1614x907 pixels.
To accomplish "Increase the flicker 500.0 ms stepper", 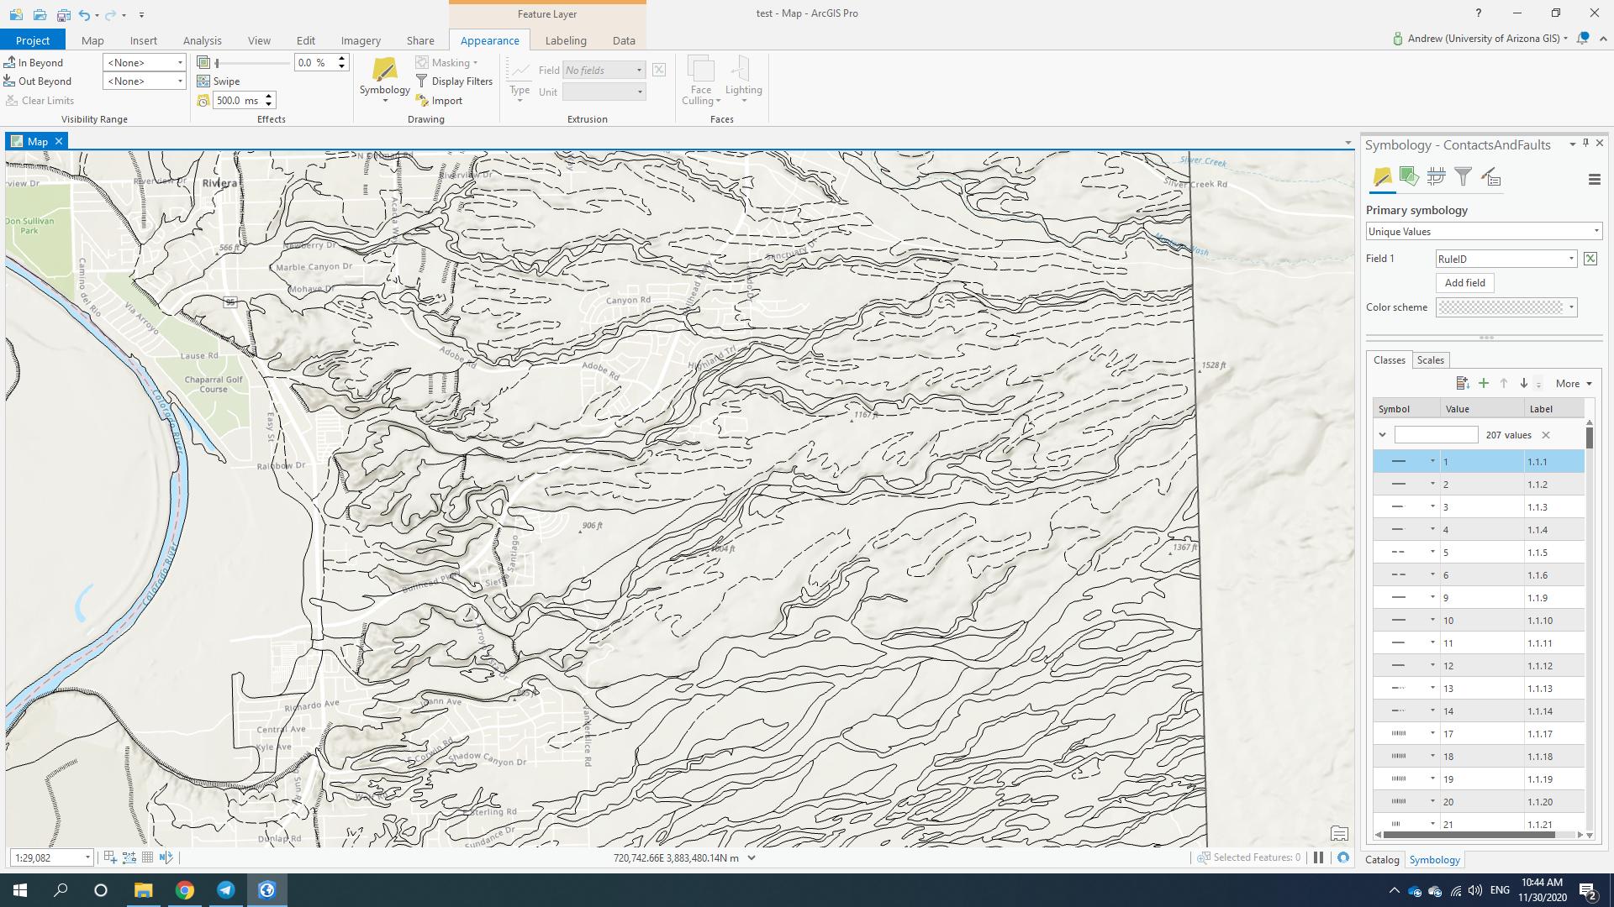I will tap(269, 97).
